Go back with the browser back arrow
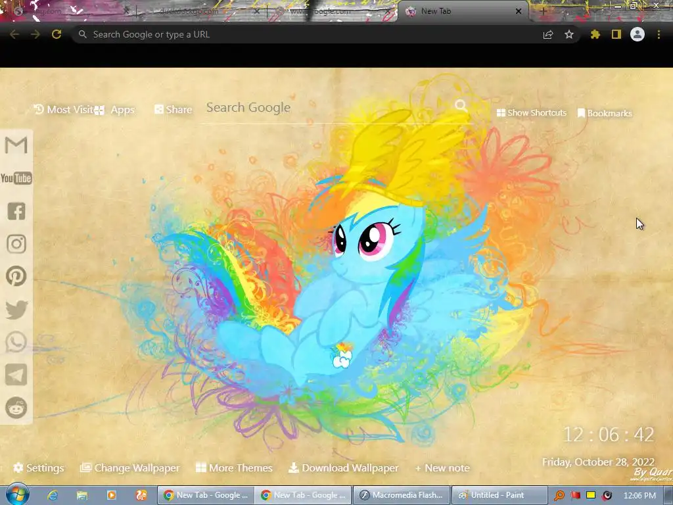 coord(14,34)
